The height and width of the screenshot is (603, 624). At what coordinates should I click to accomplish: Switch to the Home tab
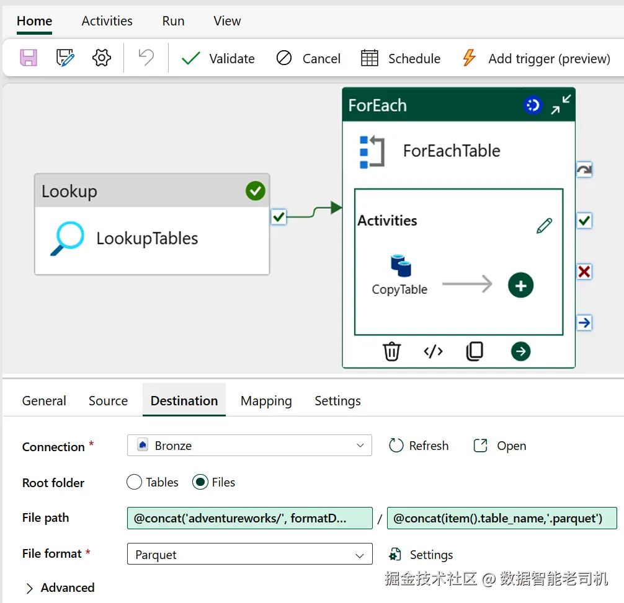click(x=34, y=20)
